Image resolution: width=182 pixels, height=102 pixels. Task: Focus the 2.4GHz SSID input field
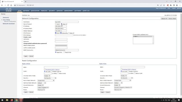pyautogui.click(x=56, y=67)
